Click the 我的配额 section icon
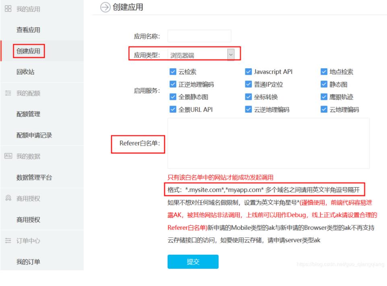Screen dimensions: 387x286 point(8,93)
